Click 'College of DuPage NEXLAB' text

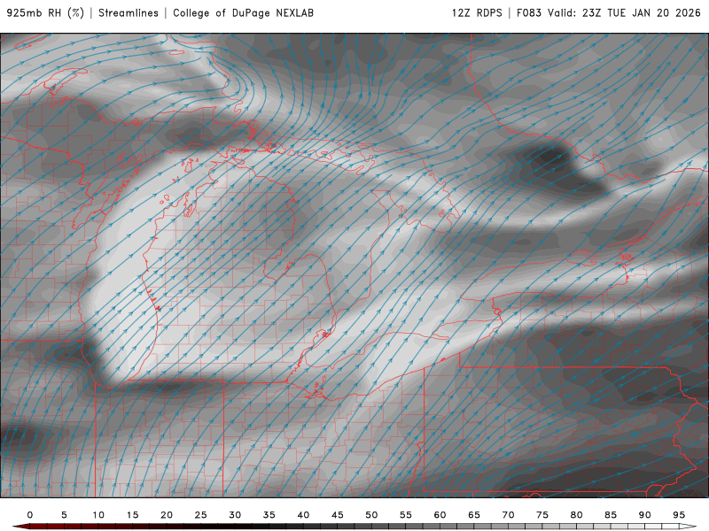click(243, 13)
